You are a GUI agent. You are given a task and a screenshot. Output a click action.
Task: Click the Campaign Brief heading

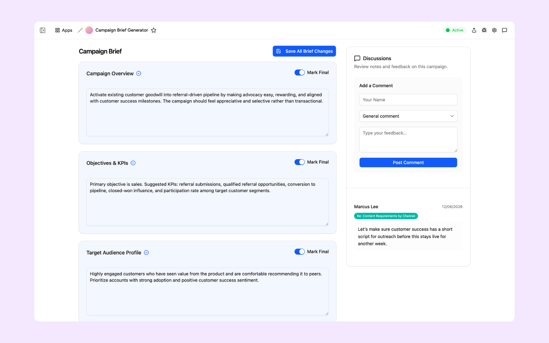[100, 51]
